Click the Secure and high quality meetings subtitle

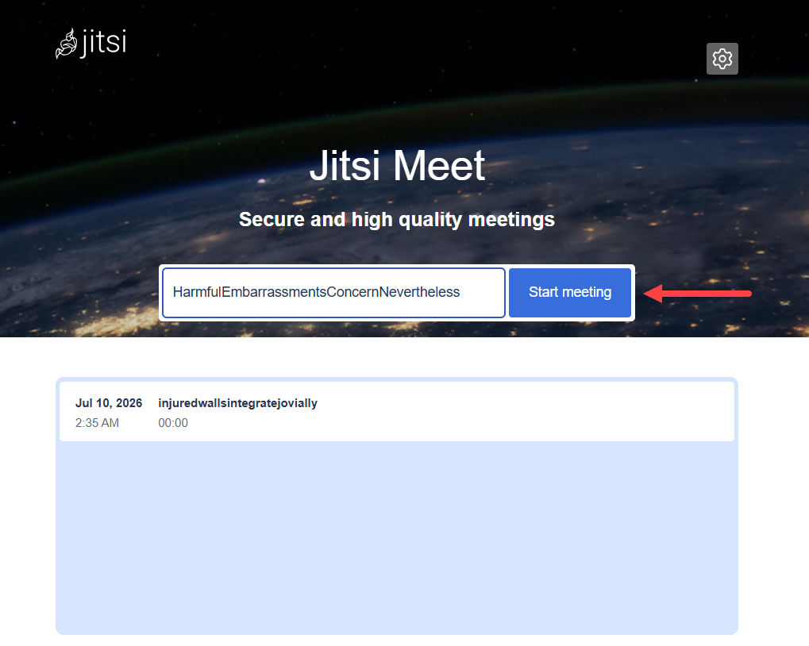coord(397,220)
